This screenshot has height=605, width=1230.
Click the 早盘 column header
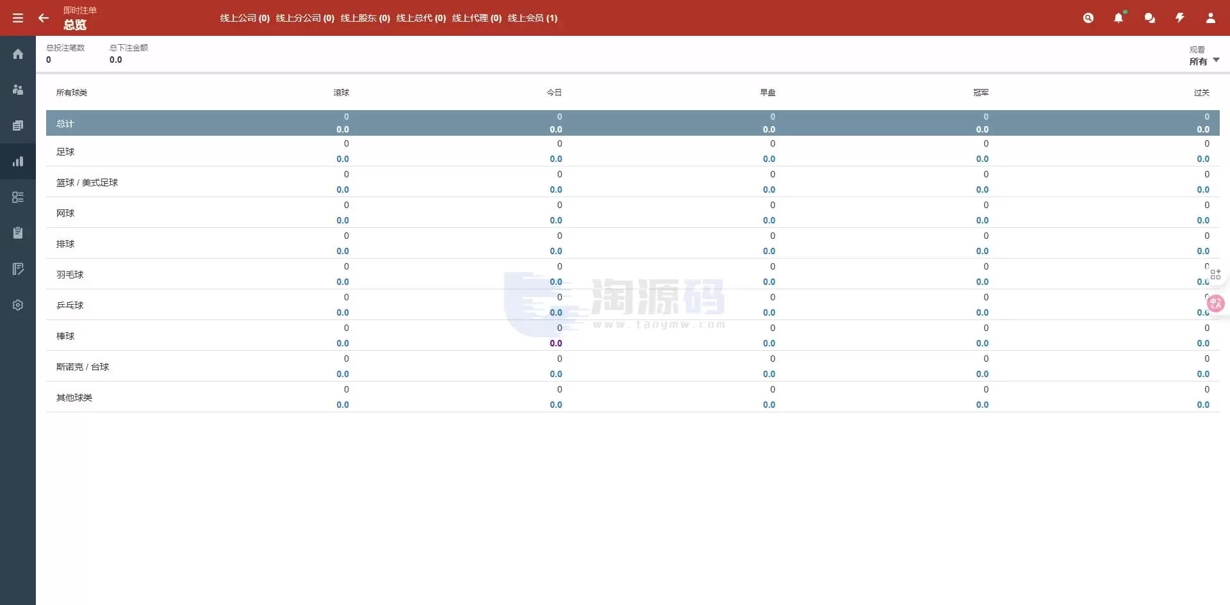point(767,93)
